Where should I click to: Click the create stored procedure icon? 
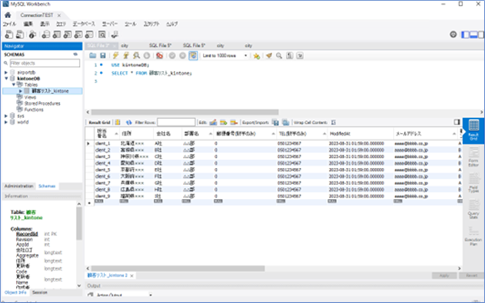pos(78,35)
